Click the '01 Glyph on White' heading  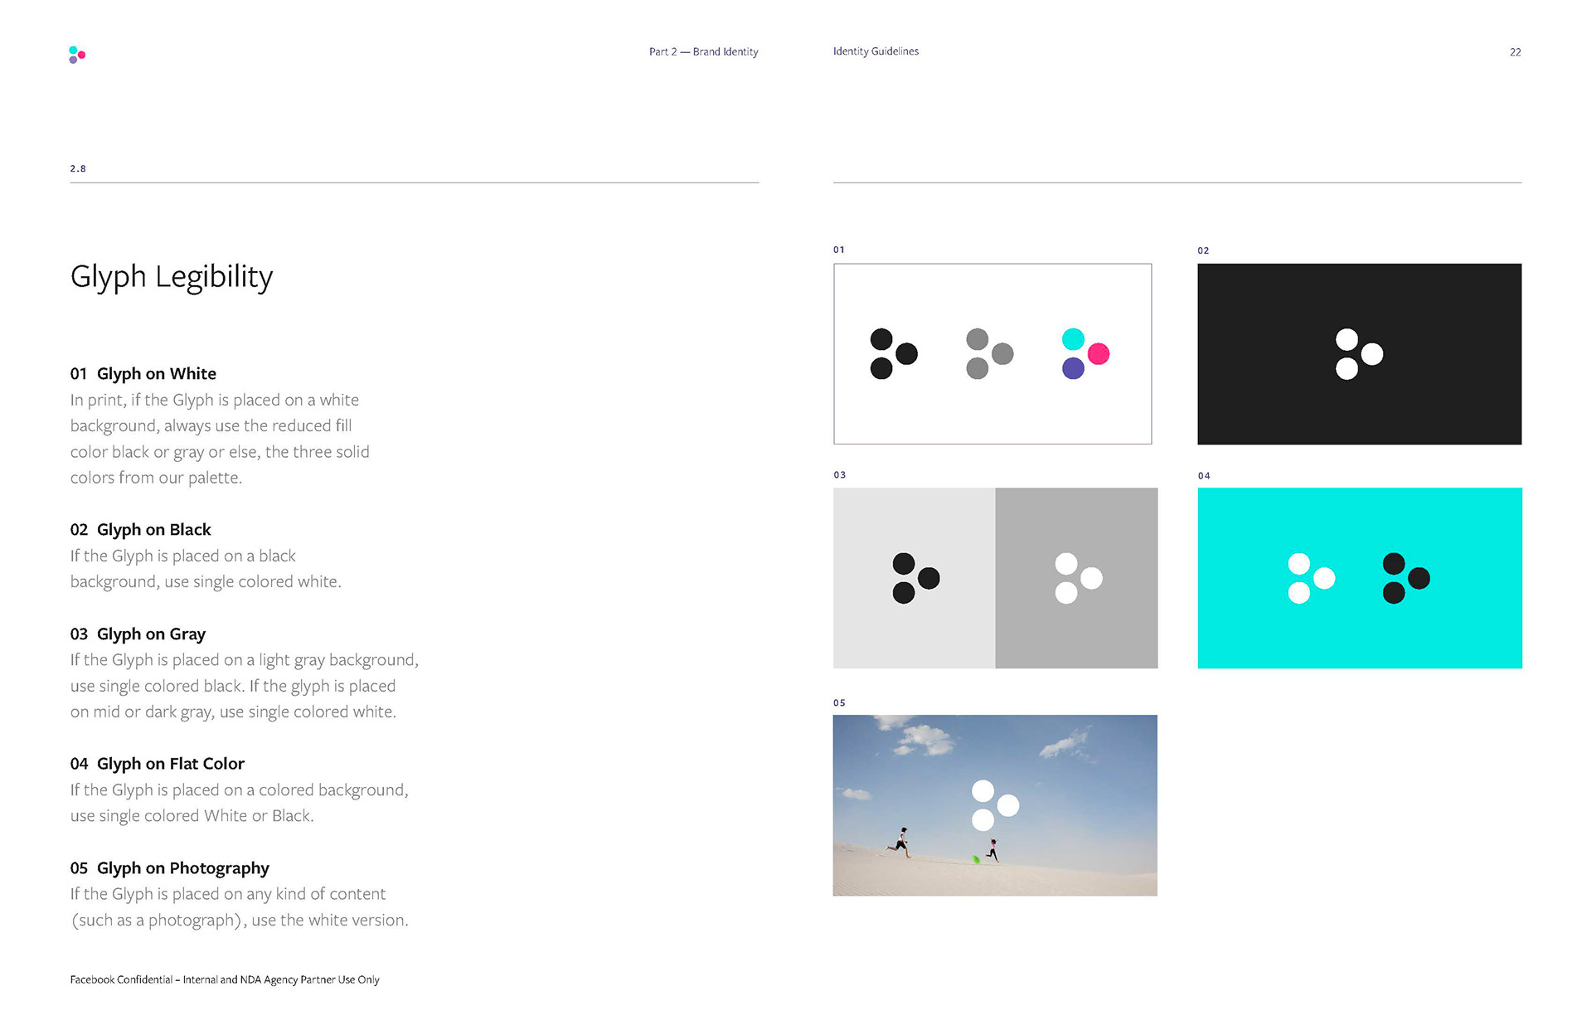click(143, 374)
